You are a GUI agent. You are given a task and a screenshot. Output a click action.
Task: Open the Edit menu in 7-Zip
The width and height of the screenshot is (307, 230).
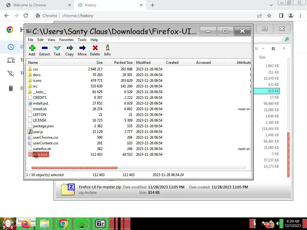(x=40, y=40)
